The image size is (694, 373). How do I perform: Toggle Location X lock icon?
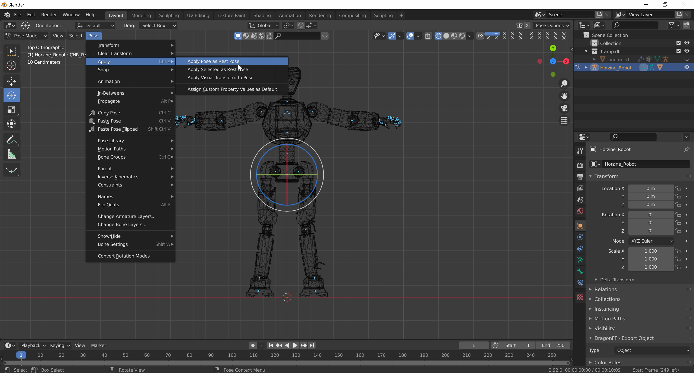[x=678, y=188]
